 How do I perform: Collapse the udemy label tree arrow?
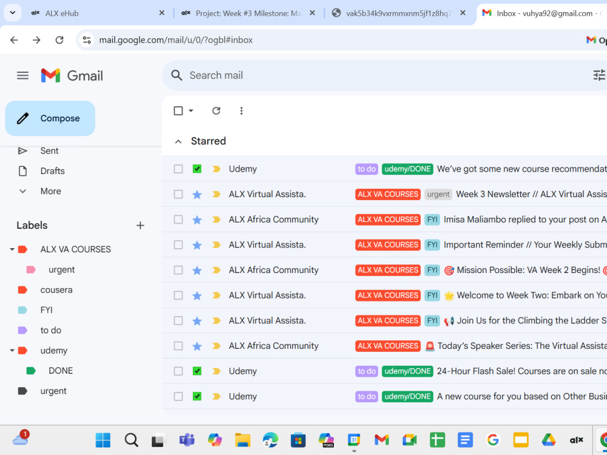pyautogui.click(x=12, y=351)
